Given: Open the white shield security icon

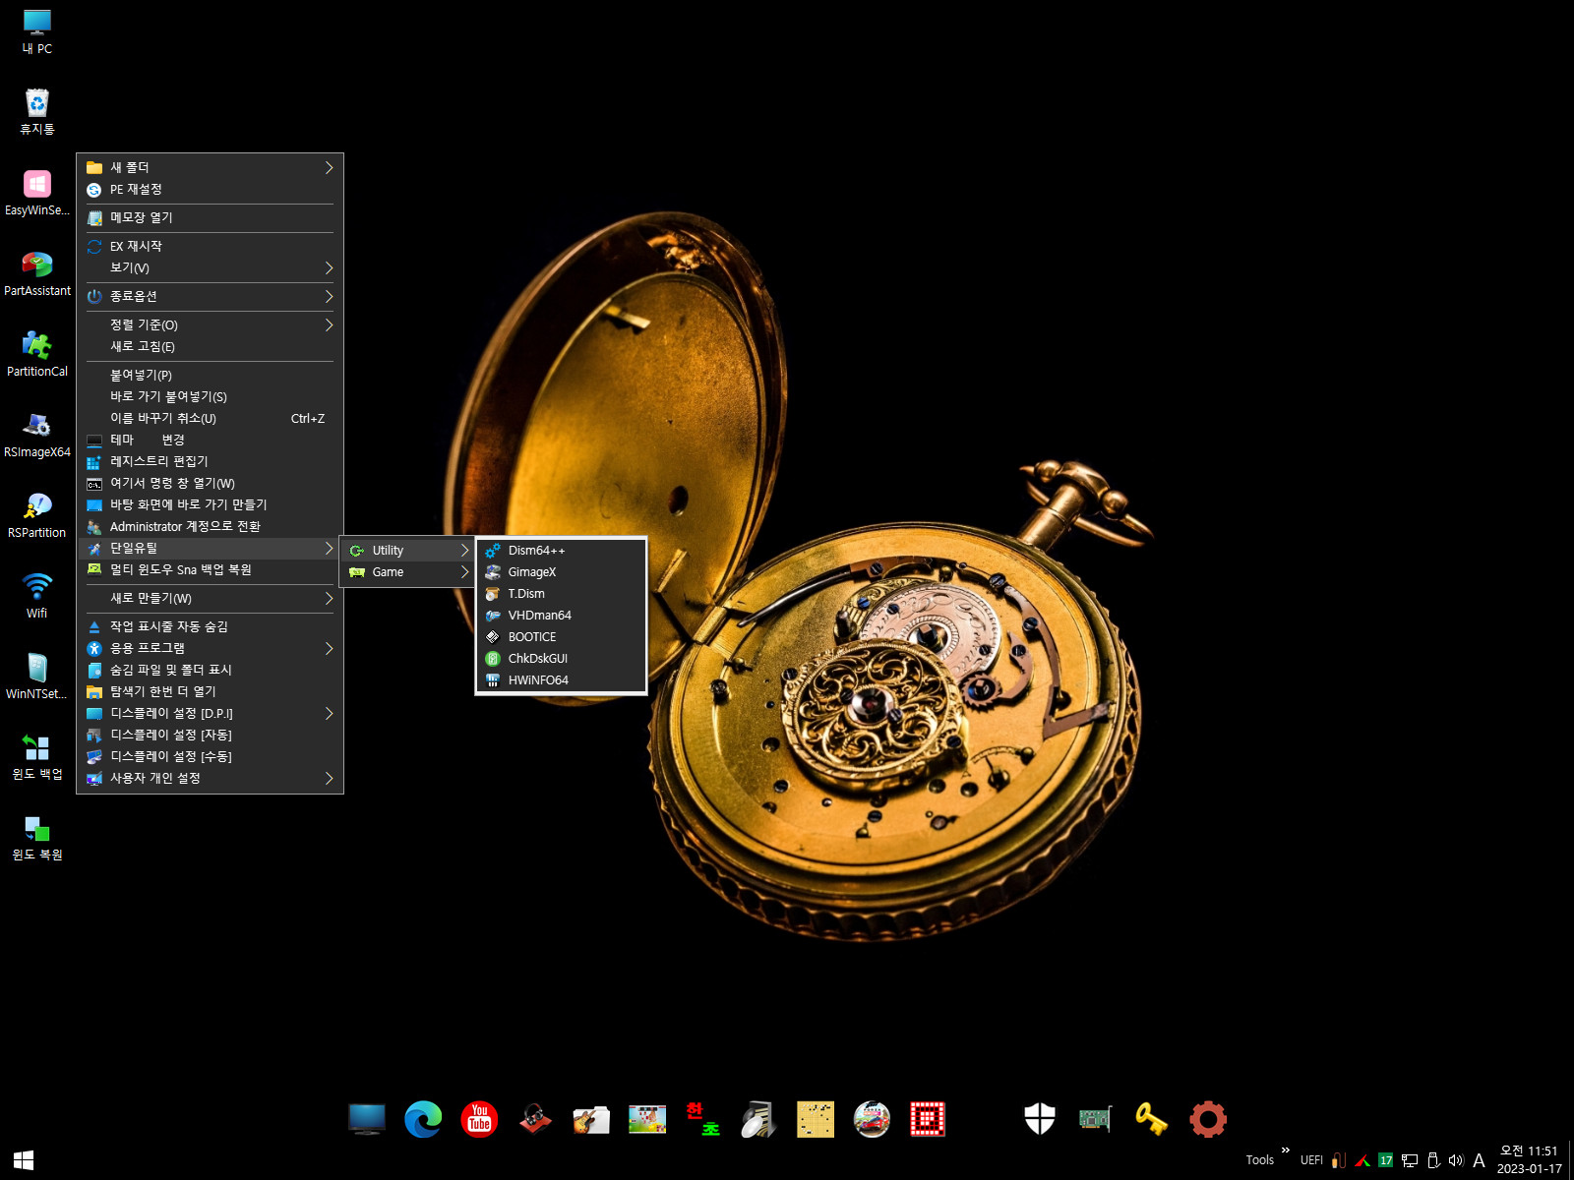Looking at the screenshot, I should click(1040, 1119).
